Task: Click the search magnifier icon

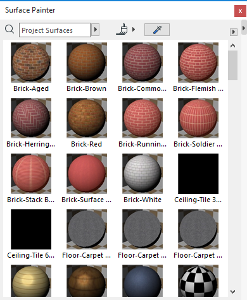Action: pyautogui.click(x=9, y=29)
